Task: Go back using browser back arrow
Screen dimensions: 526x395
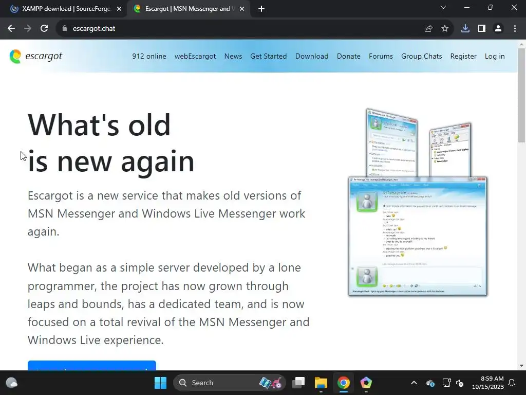Action: click(x=11, y=29)
